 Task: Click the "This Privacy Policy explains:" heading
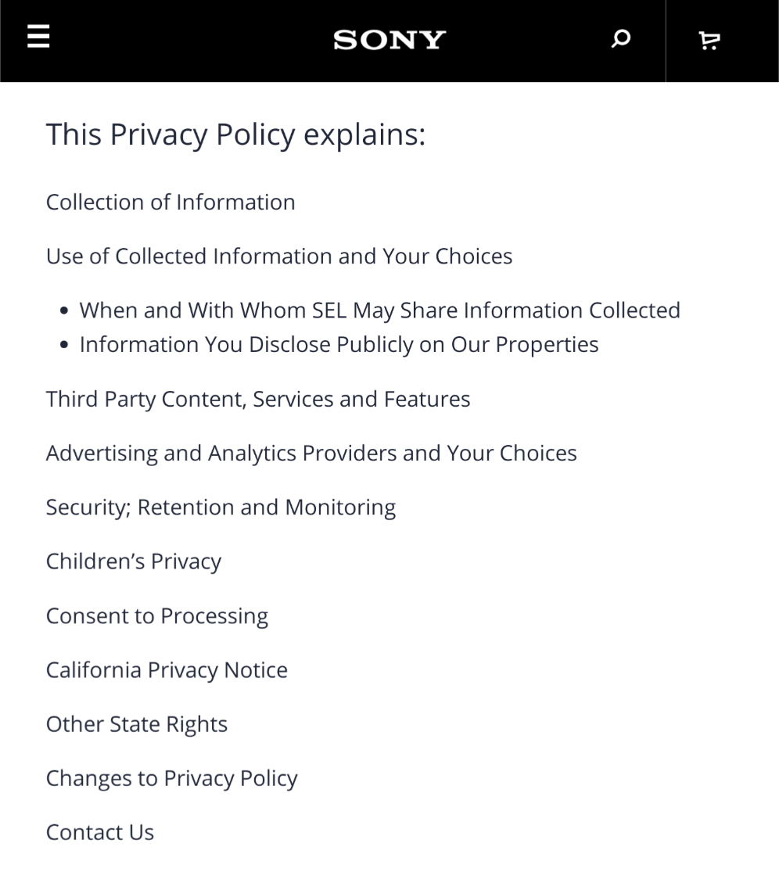pyautogui.click(x=235, y=135)
